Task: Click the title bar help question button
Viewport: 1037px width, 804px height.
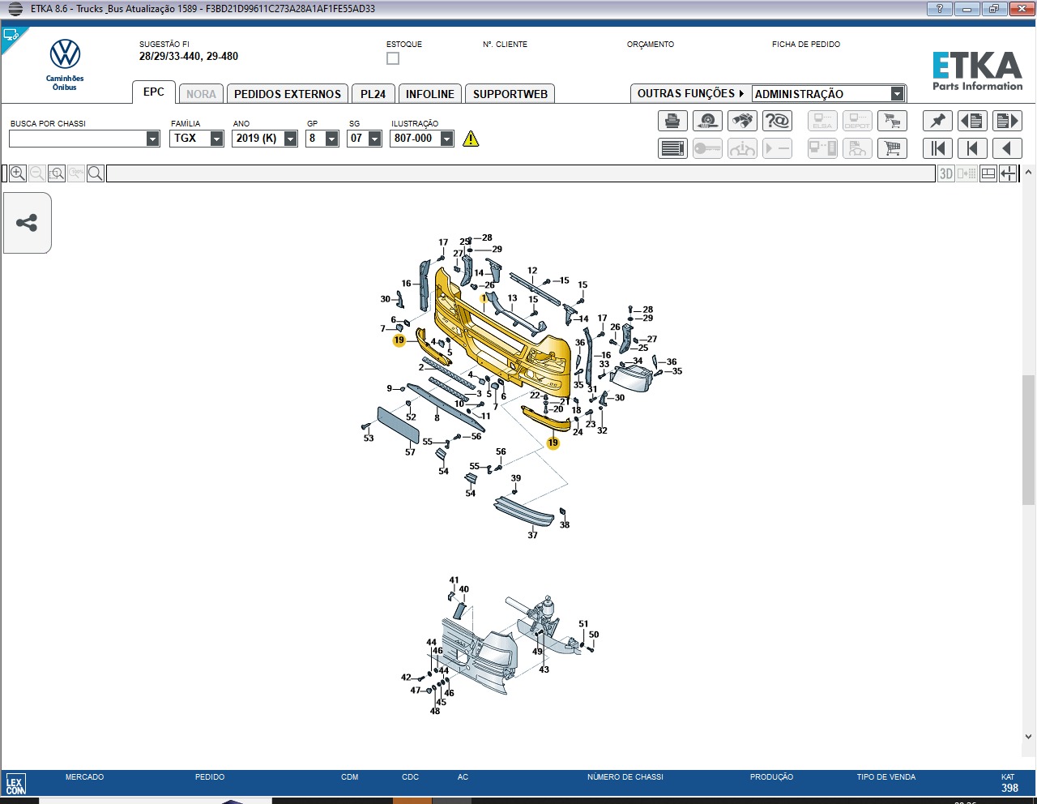Action: (940, 9)
